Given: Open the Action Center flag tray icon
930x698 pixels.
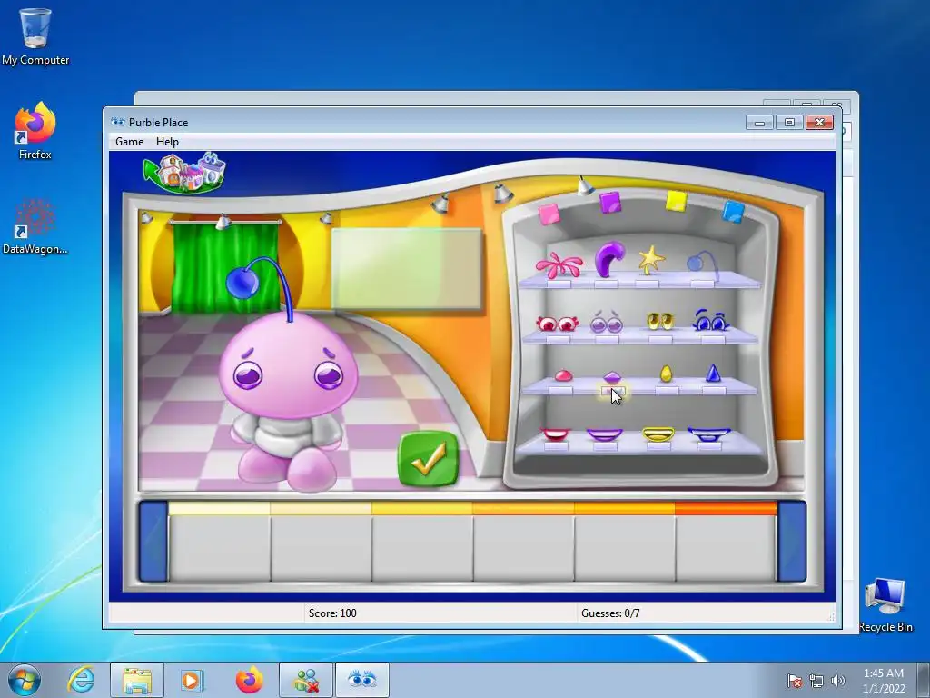Looking at the screenshot, I should [795, 681].
